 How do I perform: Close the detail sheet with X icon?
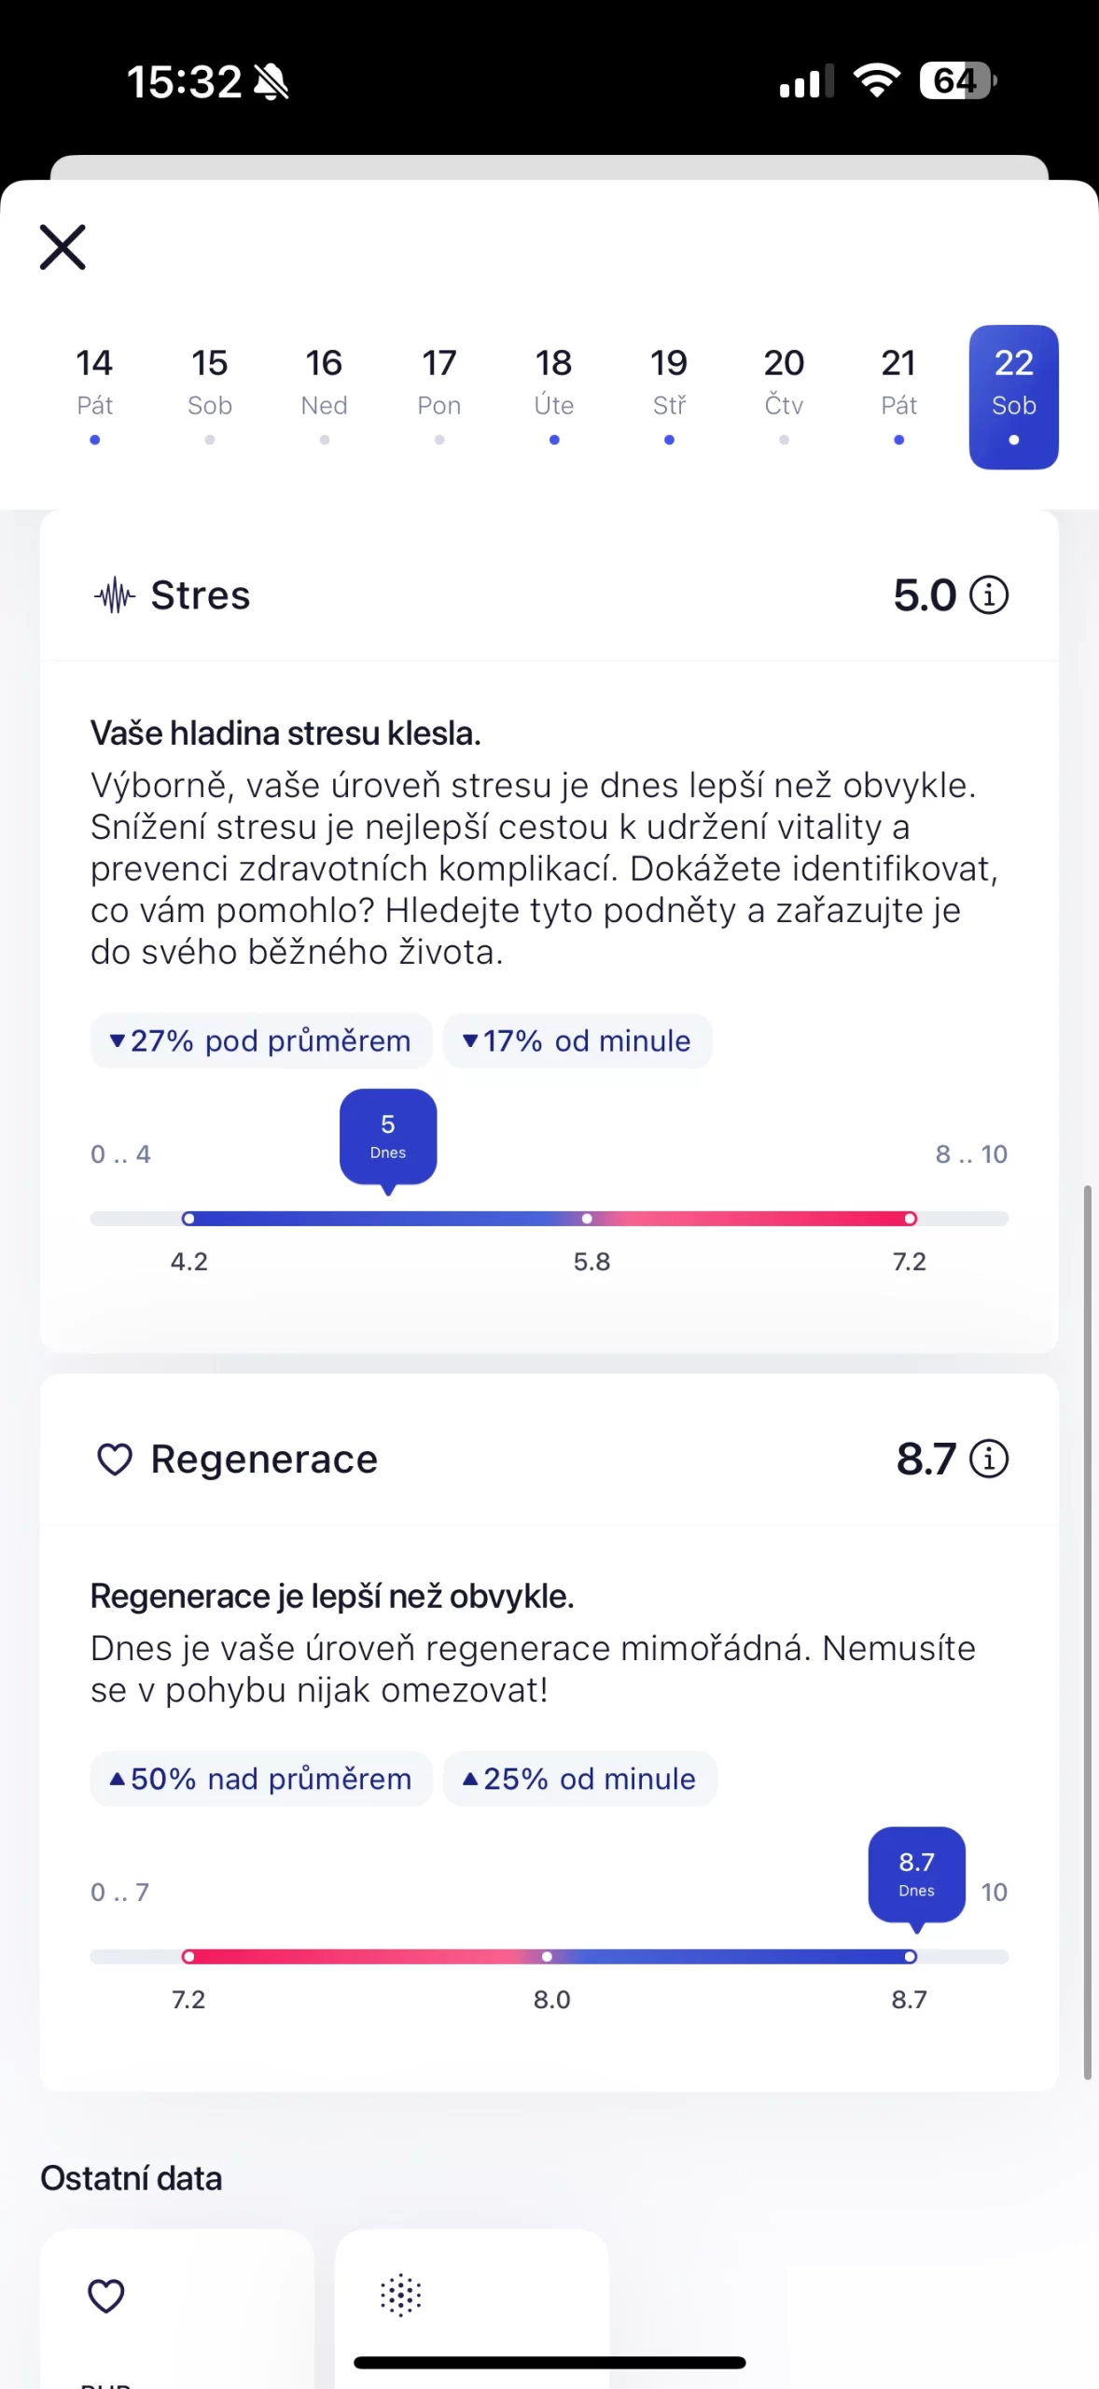63,247
